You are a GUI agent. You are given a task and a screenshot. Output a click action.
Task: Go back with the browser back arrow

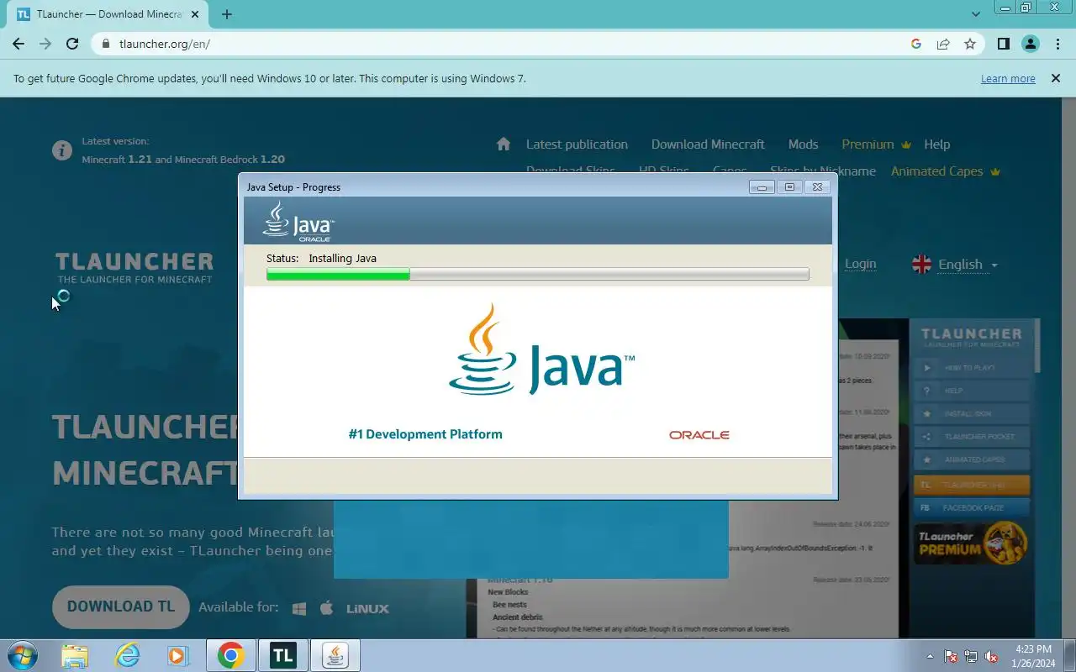pyautogui.click(x=18, y=45)
